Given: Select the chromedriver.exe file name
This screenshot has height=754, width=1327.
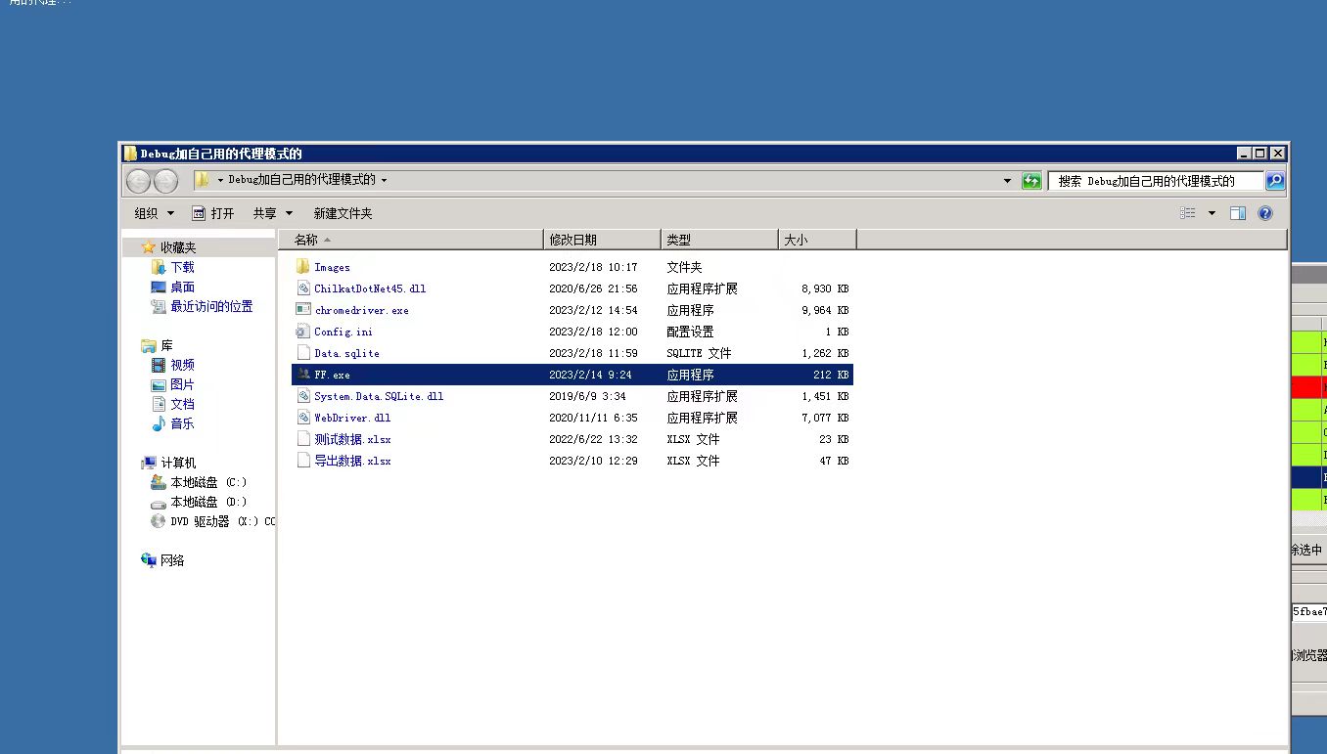Looking at the screenshot, I should coord(361,310).
